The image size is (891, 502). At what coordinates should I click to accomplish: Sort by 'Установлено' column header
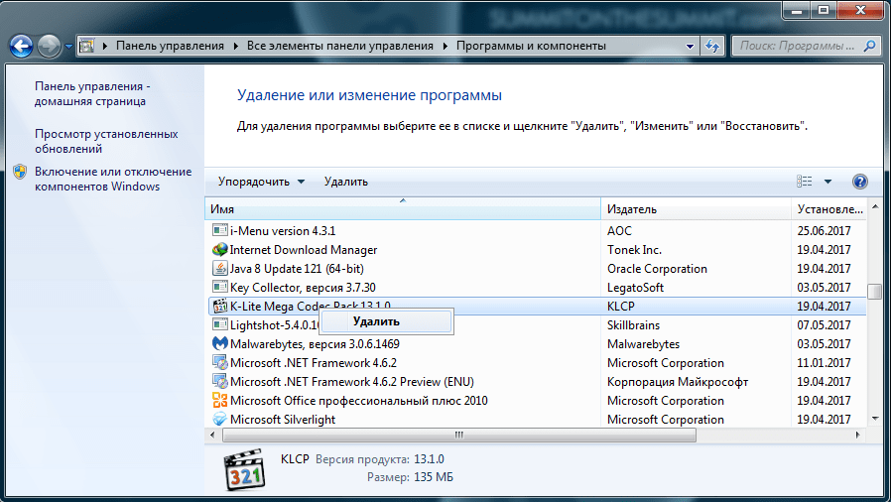[x=829, y=209]
